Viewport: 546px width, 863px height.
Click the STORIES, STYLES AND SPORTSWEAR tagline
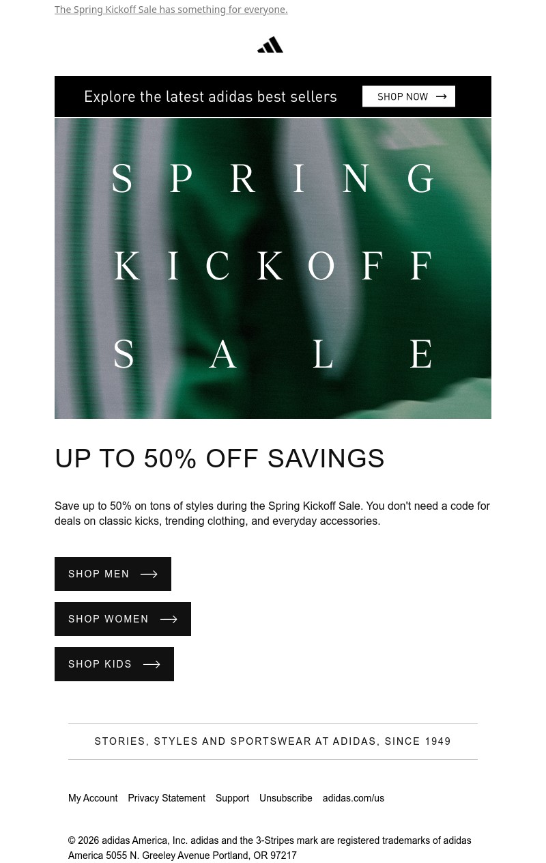(272, 741)
